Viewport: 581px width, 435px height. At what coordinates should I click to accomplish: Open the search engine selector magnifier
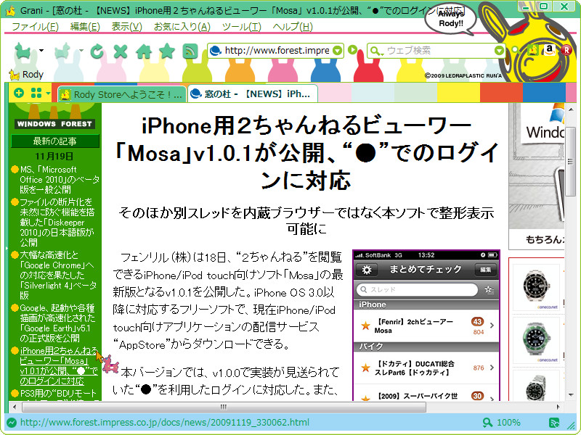[x=376, y=51]
